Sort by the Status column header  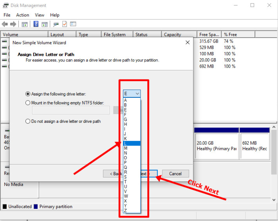coord(147,34)
